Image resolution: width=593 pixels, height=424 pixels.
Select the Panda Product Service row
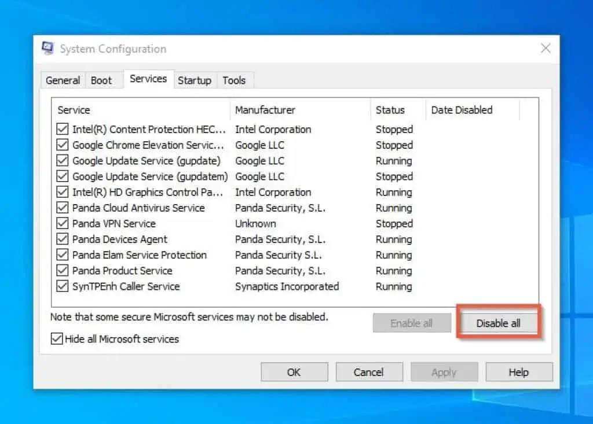pyautogui.click(x=122, y=271)
